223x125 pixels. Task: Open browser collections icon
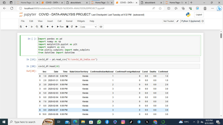[183, 9]
